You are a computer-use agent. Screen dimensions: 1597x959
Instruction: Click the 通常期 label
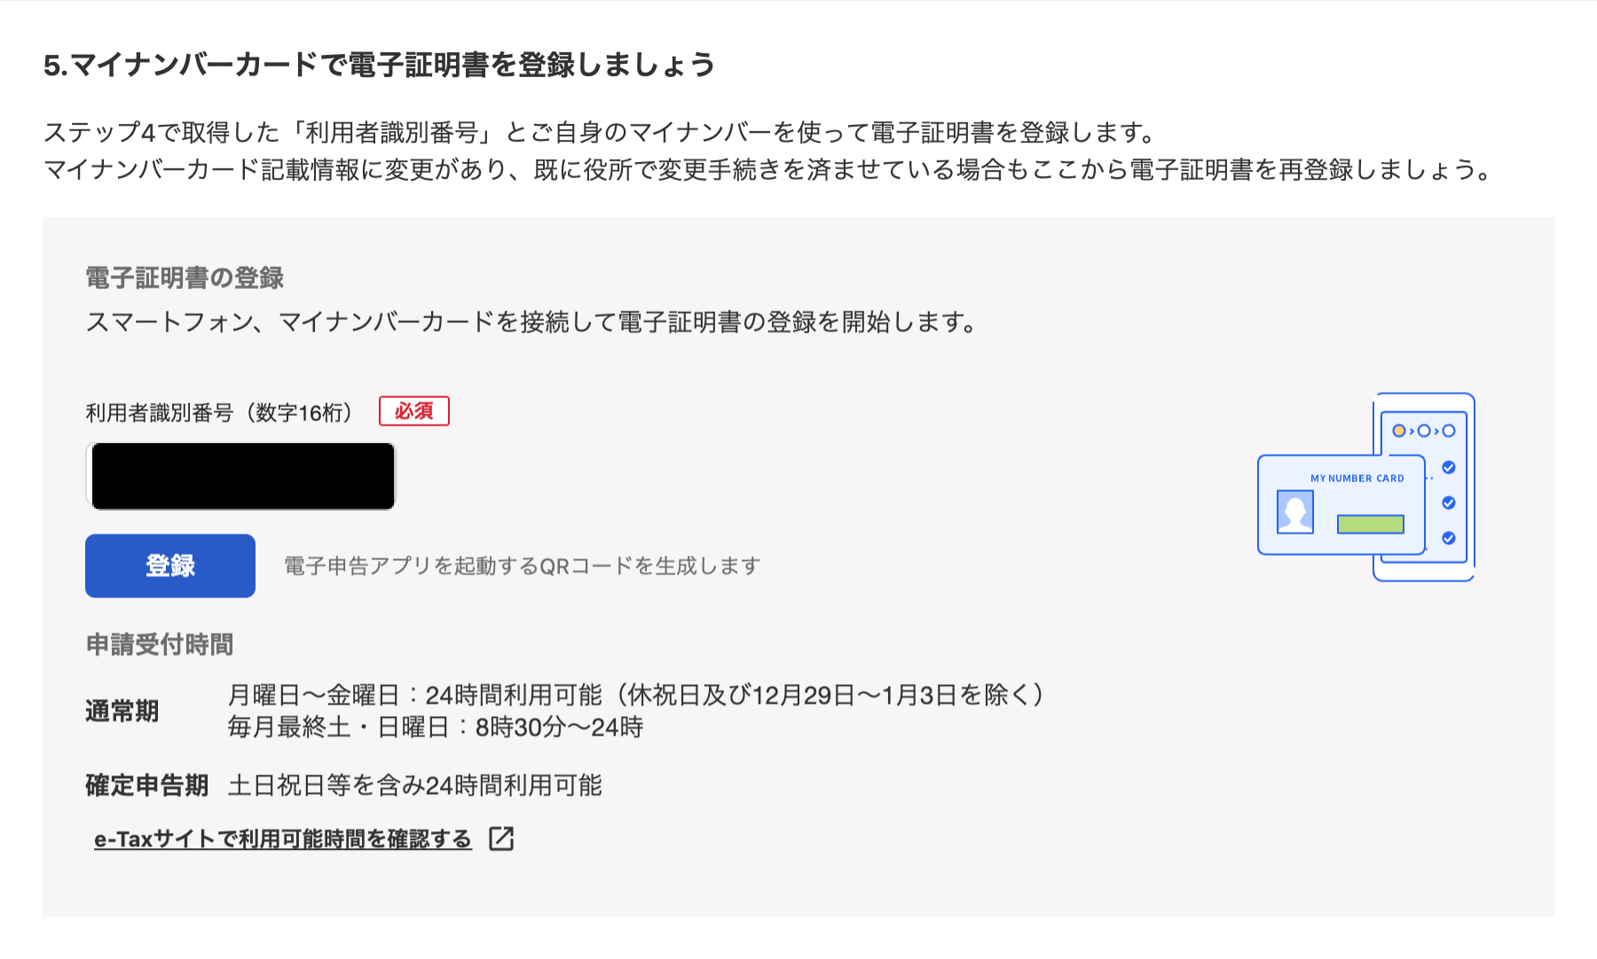[122, 711]
